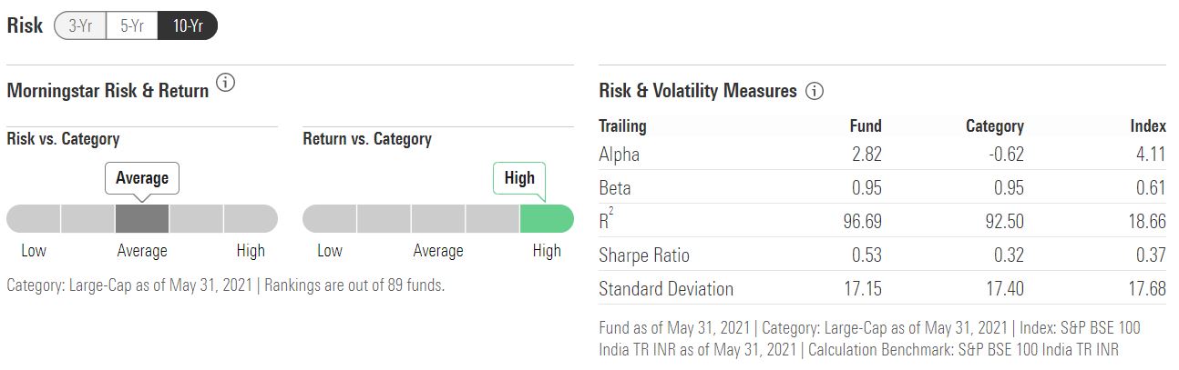This screenshot has width=1179, height=370.
Task: Select the 3-Yr period toggle
Action: [81, 25]
